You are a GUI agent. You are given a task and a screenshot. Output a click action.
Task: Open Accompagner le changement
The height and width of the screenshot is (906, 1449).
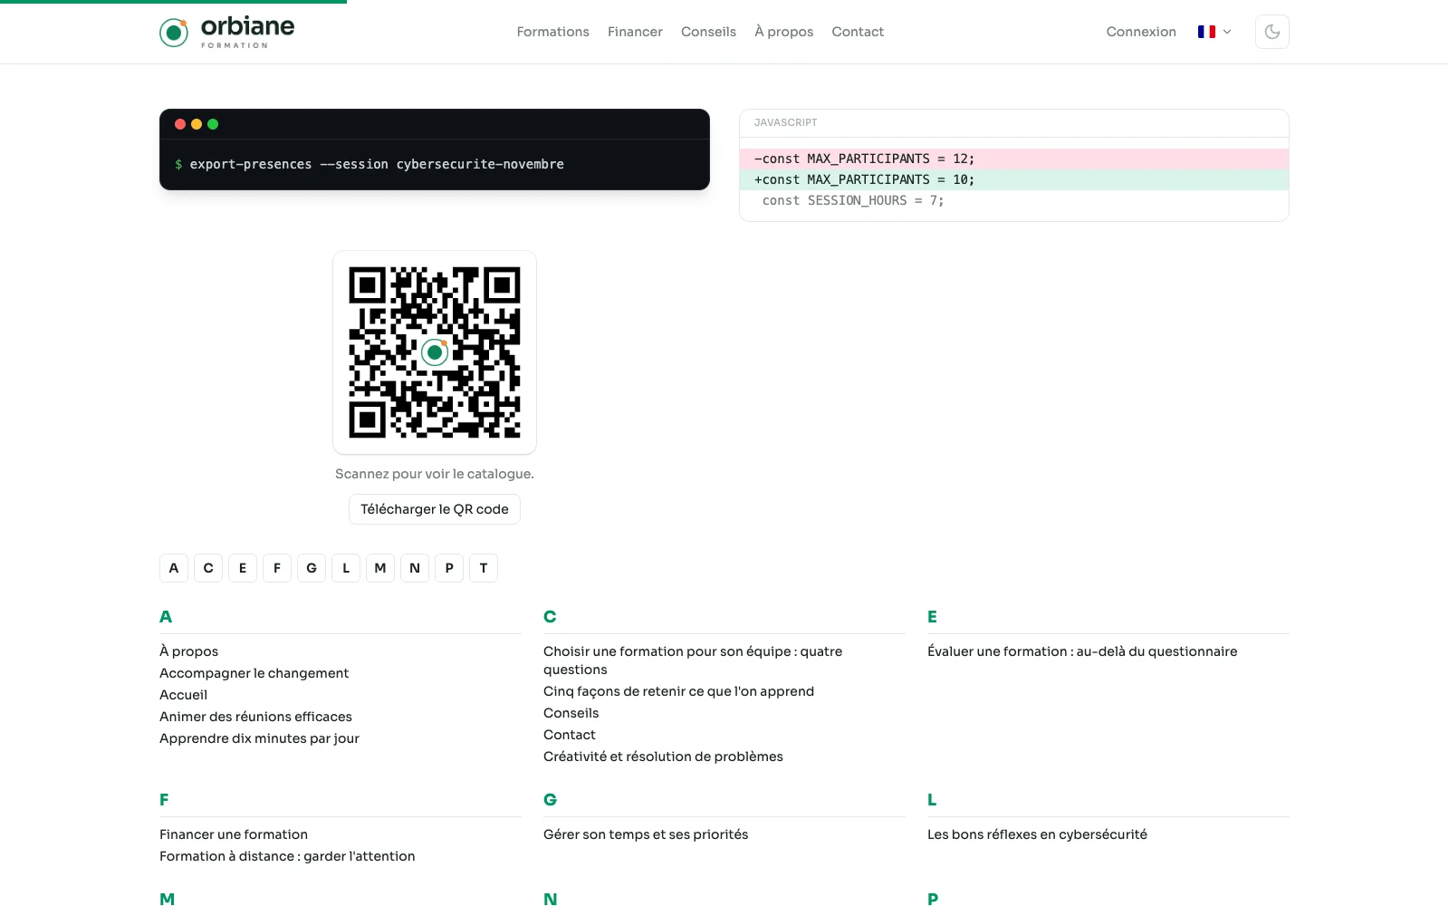254,673
